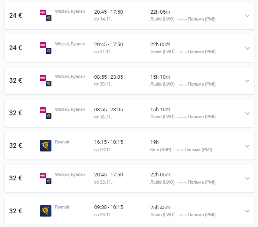
Task: Open the 16:15 - 10:15 flight time
Action: point(109,142)
